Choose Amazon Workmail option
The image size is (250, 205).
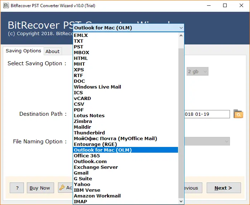[125, 196]
